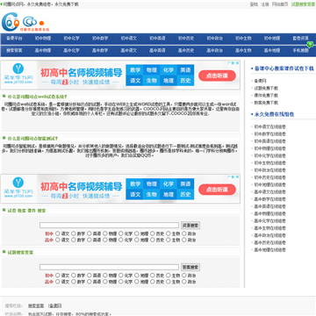Click the 语文 tile in the lower ad
316x316 pixels.
[135, 194]
